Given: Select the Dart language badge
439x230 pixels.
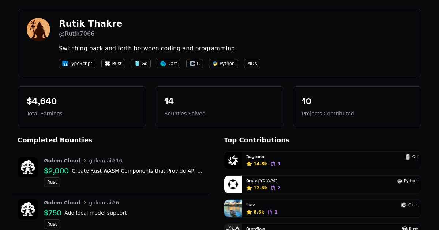Looking at the screenshot, I should click(168, 64).
